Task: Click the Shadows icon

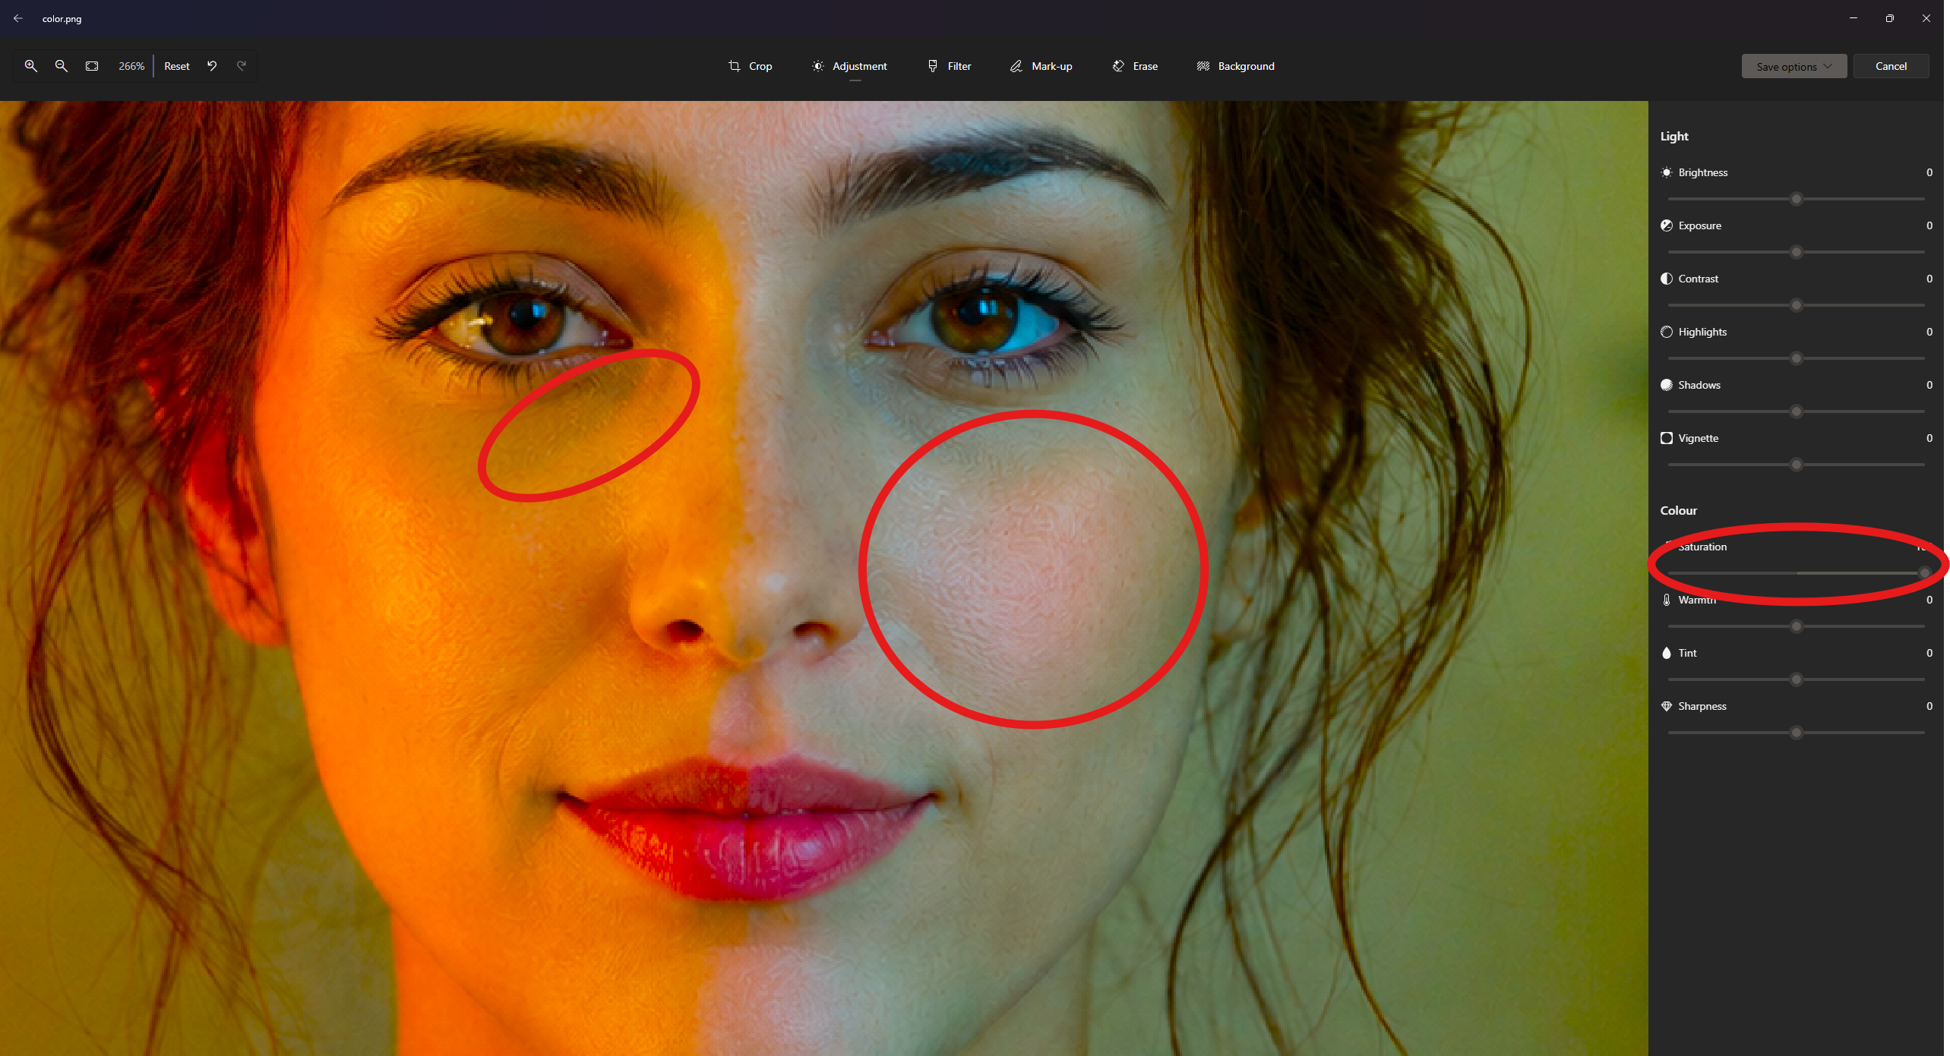Action: [1666, 385]
